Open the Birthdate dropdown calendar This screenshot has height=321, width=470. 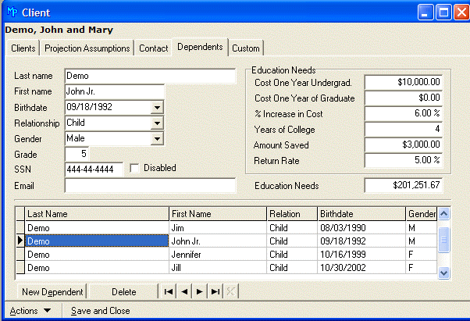click(x=157, y=107)
